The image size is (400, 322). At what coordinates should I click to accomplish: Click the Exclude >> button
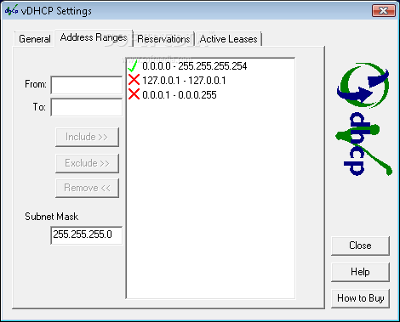pos(87,163)
